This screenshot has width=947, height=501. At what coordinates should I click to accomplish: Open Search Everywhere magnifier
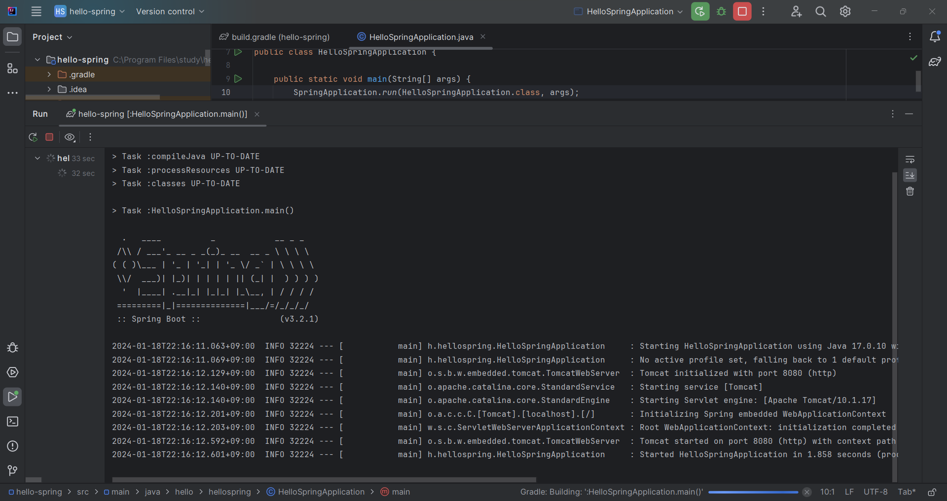821,11
